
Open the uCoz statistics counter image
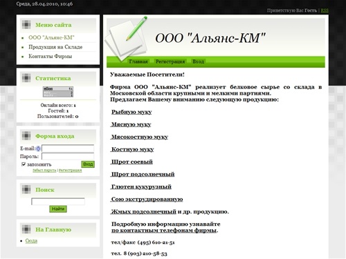pyautogui.click(x=58, y=92)
